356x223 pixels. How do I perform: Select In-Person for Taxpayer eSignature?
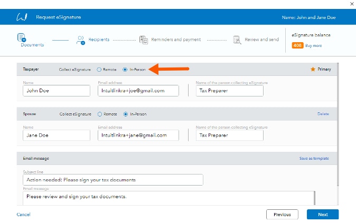point(125,70)
